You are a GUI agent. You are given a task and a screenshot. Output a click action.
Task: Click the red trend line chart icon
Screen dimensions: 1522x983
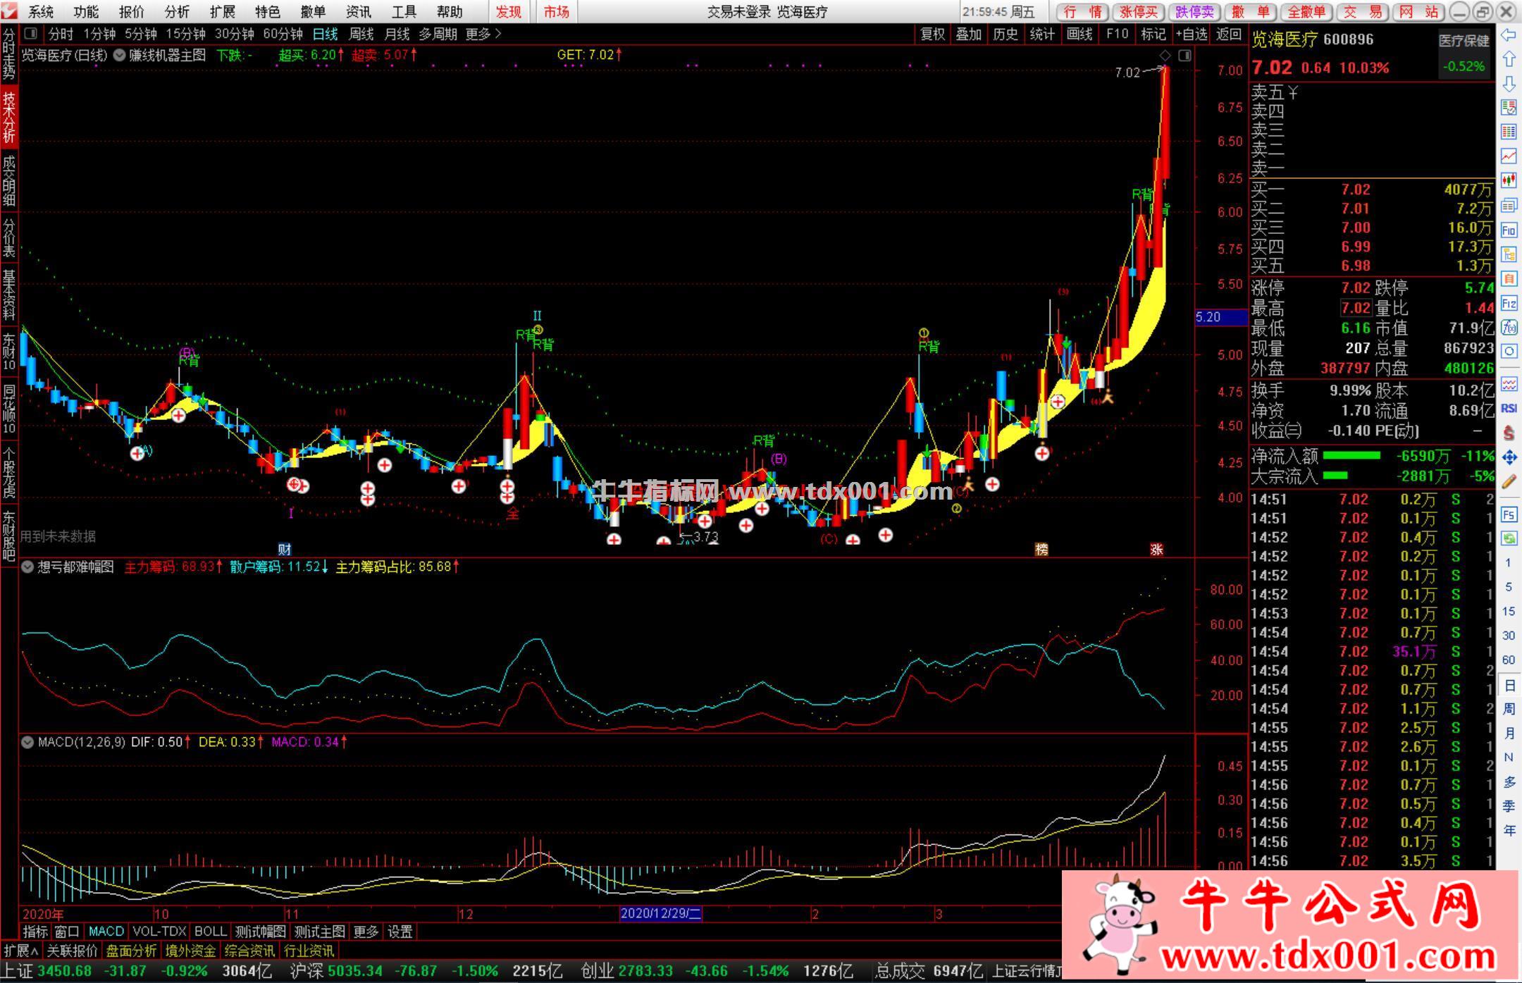(1509, 156)
